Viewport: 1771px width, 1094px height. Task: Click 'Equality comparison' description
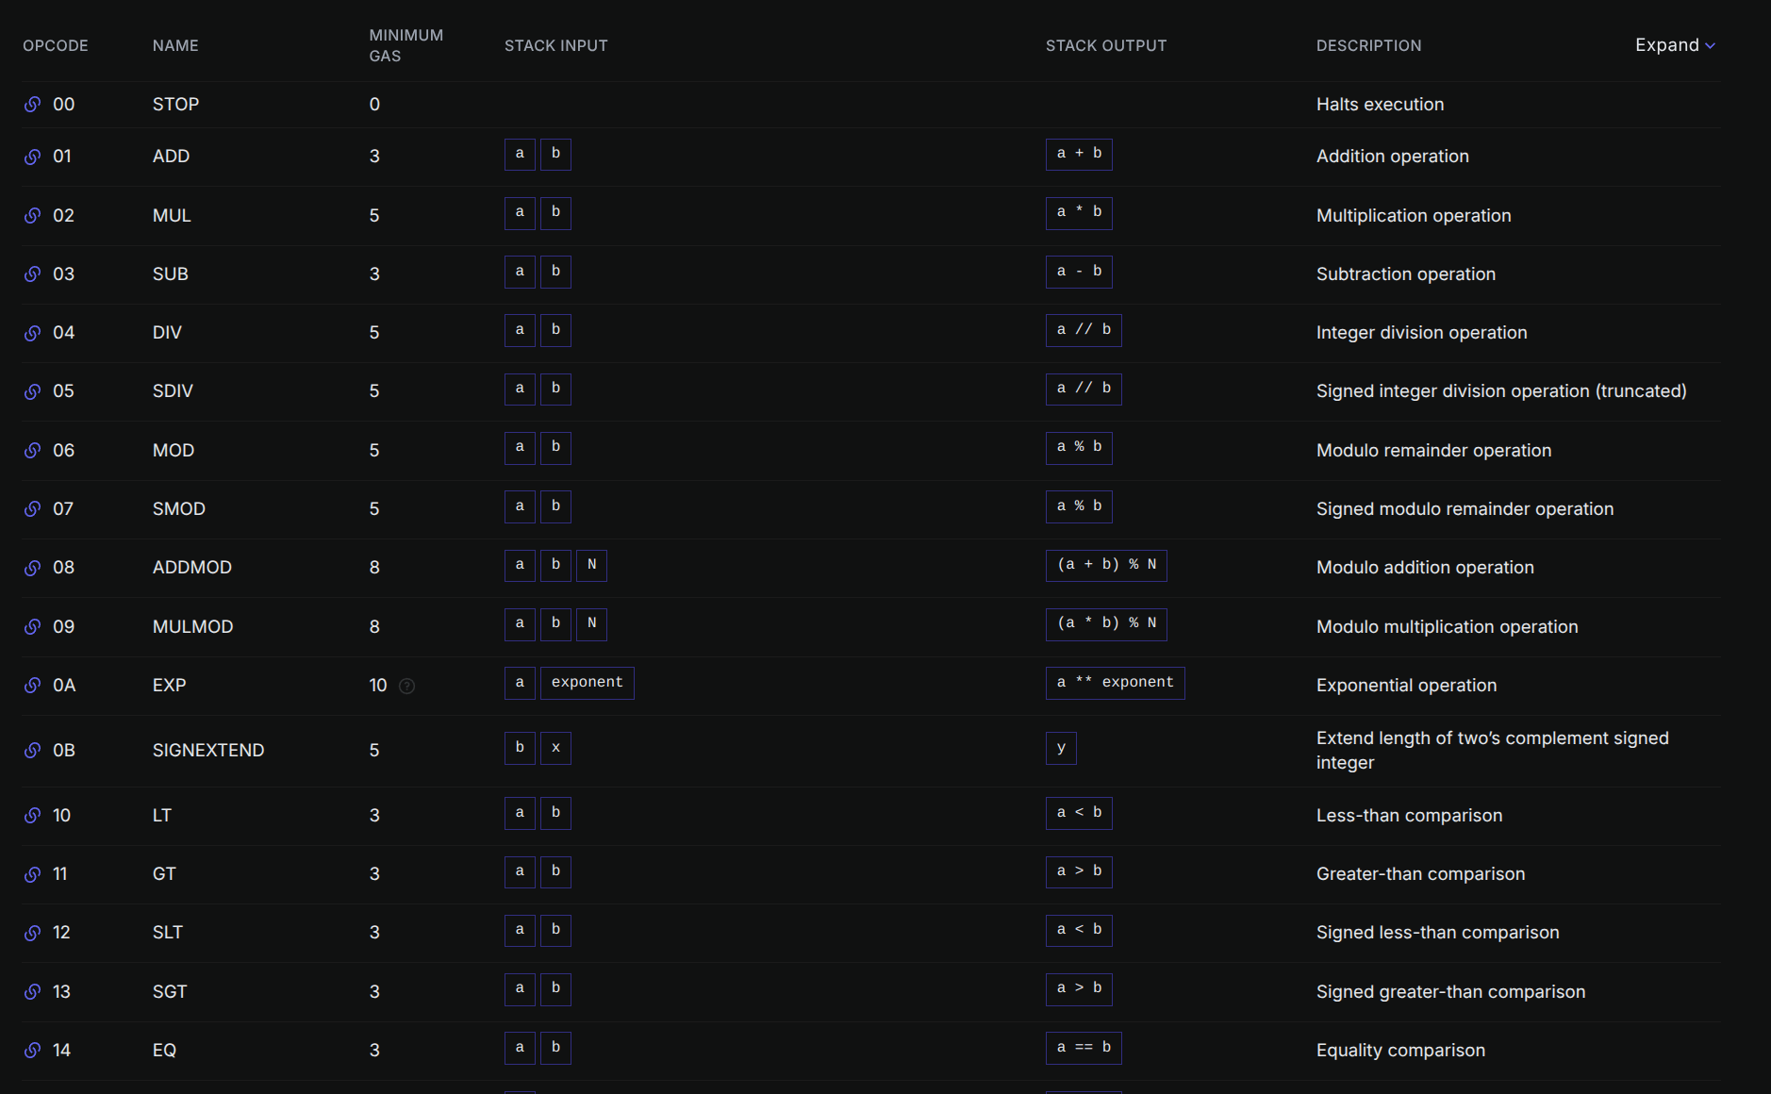1400,1051
